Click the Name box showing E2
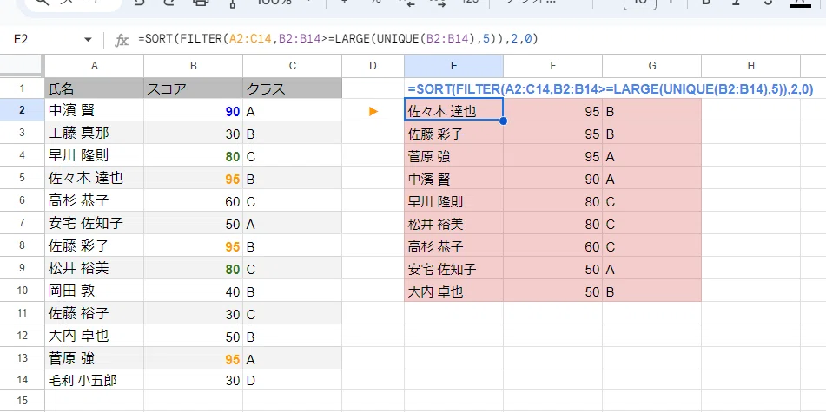The width and height of the screenshot is (826, 412). [x=46, y=39]
